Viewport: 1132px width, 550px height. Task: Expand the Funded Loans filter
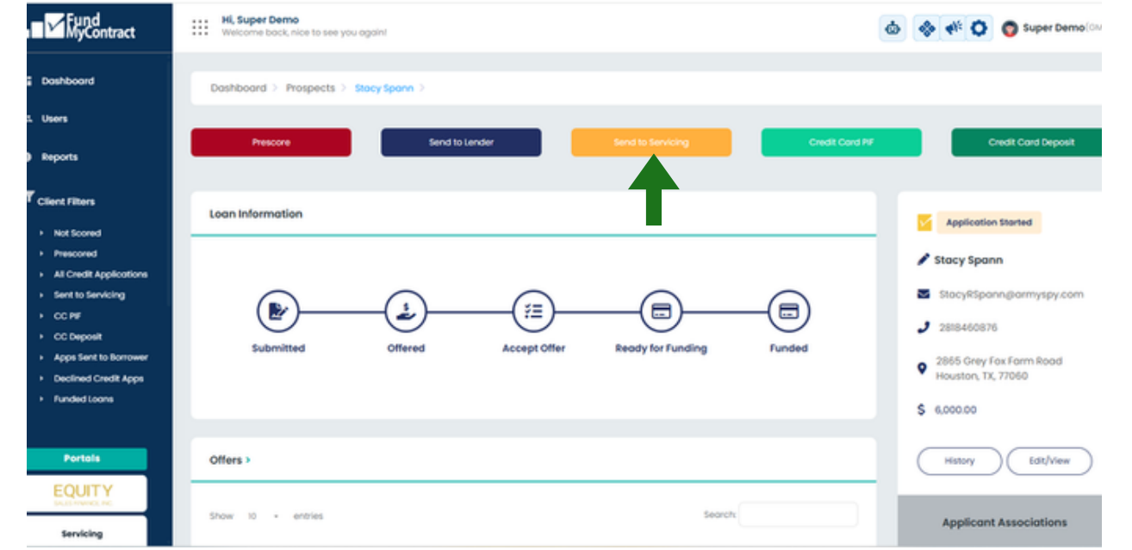[x=83, y=399]
